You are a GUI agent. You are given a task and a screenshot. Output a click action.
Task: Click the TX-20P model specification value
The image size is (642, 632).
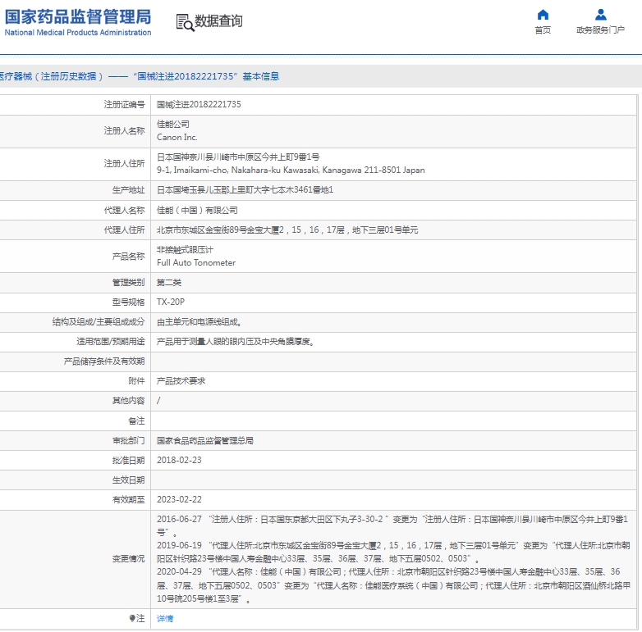[171, 302]
